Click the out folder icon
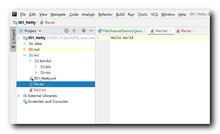Screen dimensions: 220x134 coord(31,49)
